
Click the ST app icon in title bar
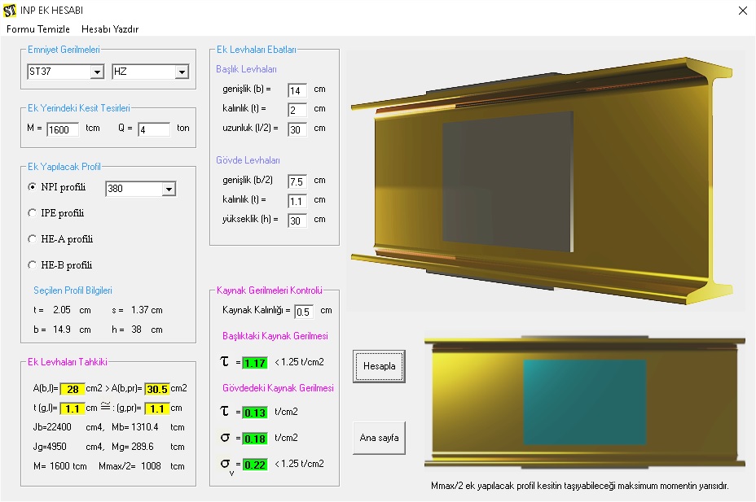pos(10,10)
